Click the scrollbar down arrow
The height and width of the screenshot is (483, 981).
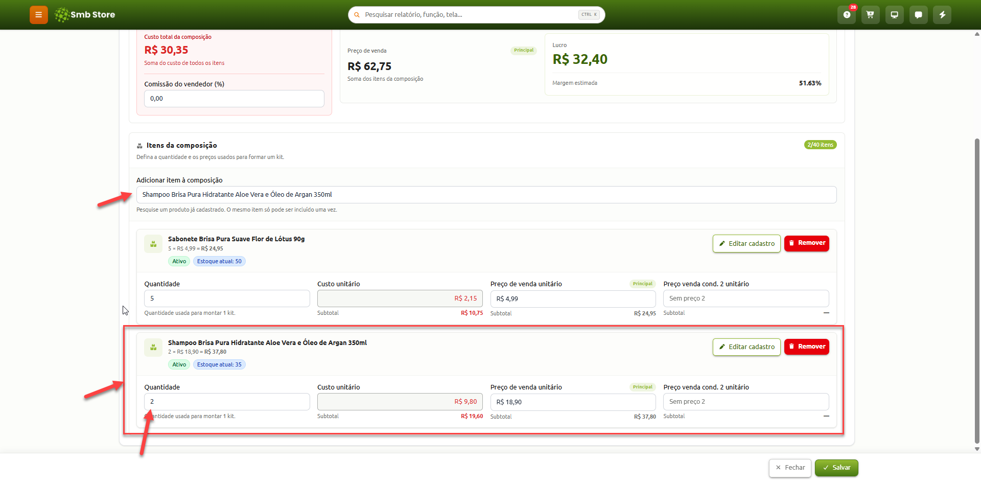pos(977,449)
